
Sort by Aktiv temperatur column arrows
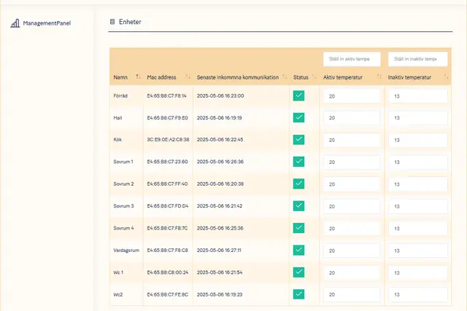click(379, 76)
